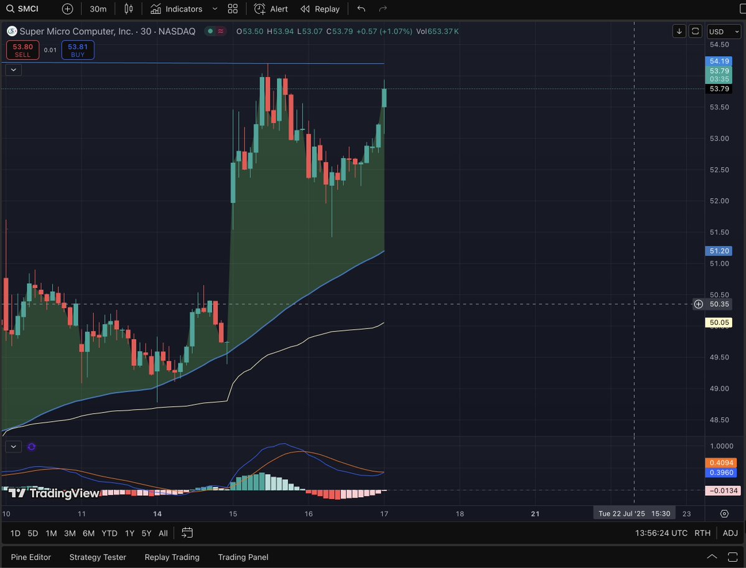This screenshot has width=746, height=568.
Task: Open timezone menu at 13:56:24 UTC
Action: pyautogui.click(x=661, y=533)
